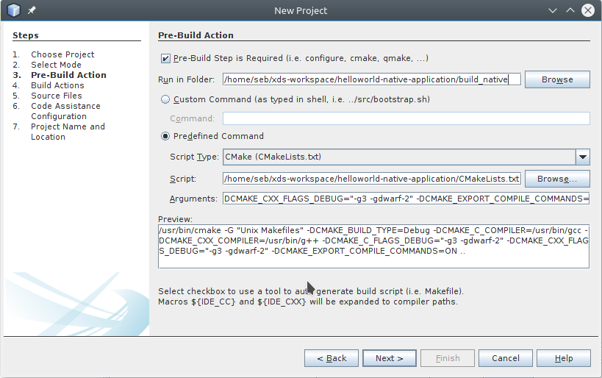Click the Run in Folder text field

click(371, 79)
